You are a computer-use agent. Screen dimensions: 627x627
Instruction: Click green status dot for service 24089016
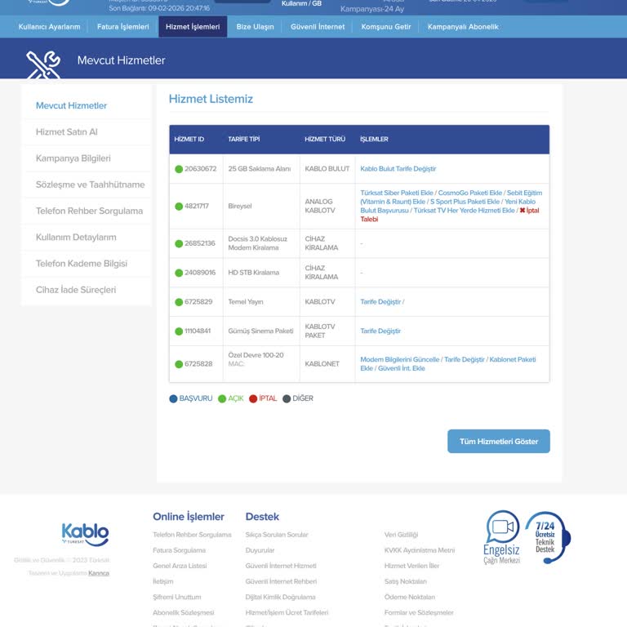point(179,273)
